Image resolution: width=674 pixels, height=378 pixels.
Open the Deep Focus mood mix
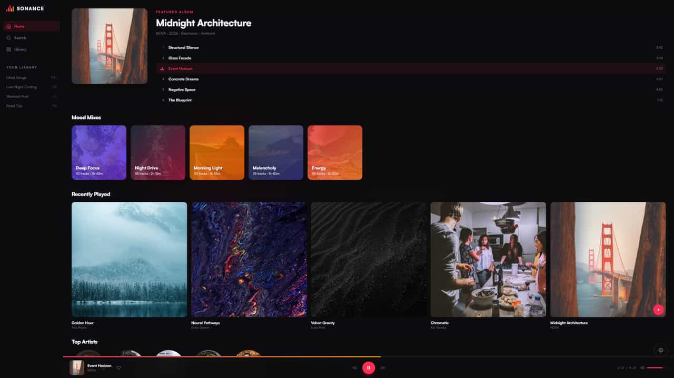pos(99,152)
